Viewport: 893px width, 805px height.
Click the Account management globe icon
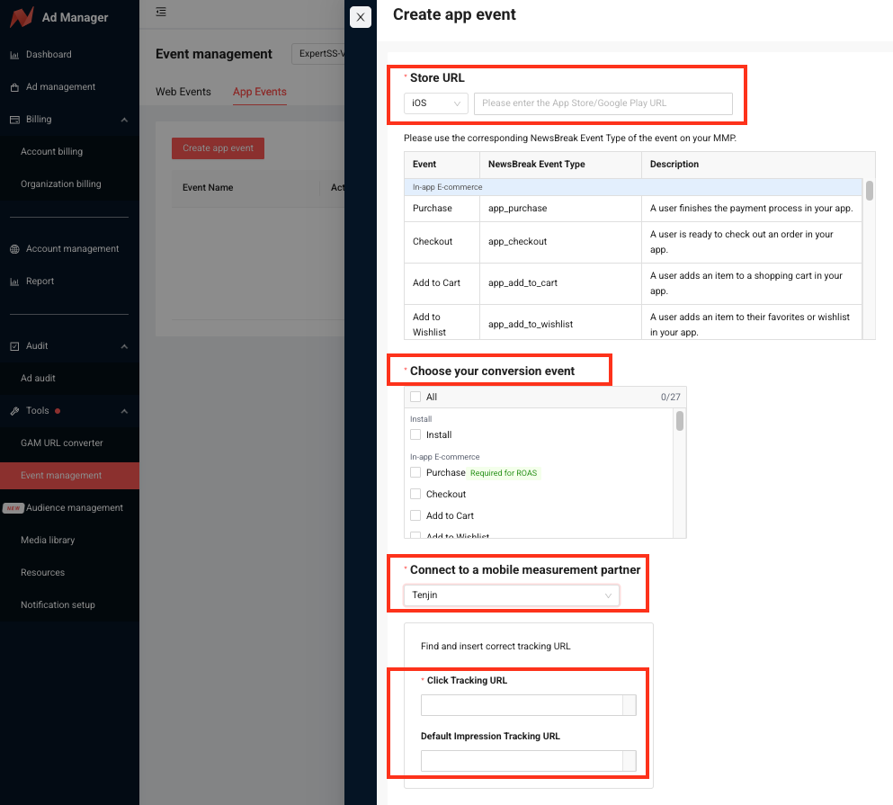(x=14, y=249)
